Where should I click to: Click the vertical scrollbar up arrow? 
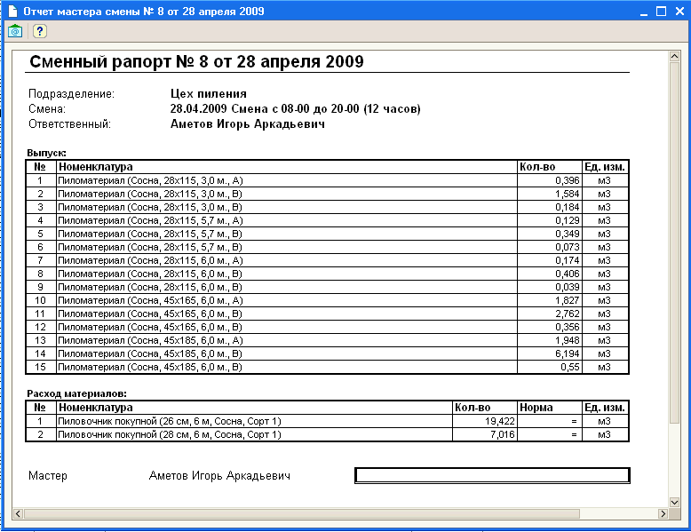(674, 57)
